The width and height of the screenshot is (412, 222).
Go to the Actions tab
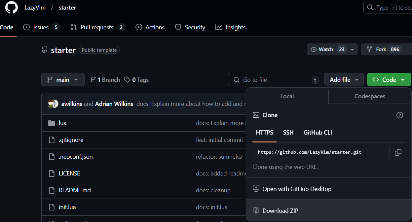click(150, 27)
